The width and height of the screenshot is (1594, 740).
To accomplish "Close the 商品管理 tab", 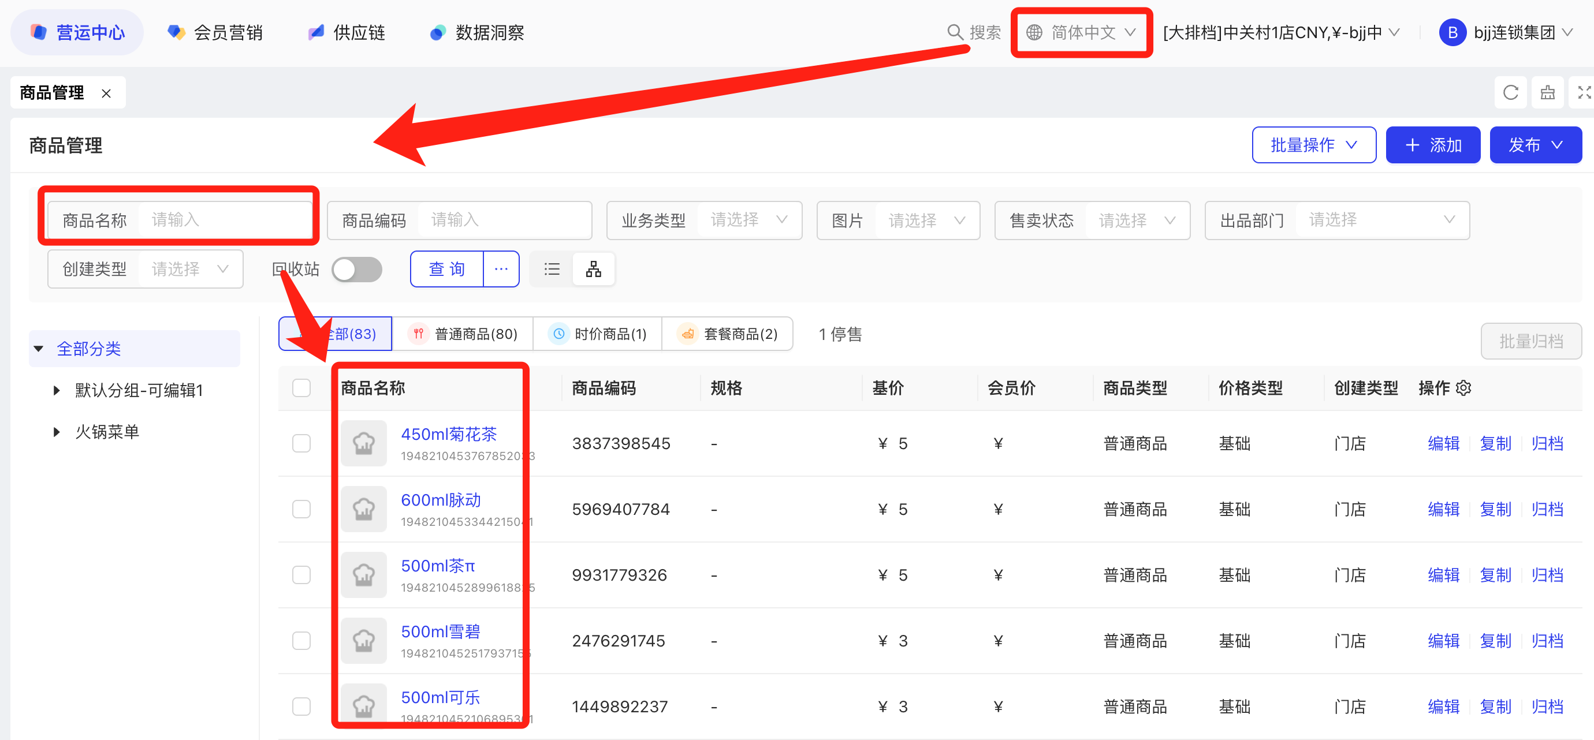I will coord(106,94).
